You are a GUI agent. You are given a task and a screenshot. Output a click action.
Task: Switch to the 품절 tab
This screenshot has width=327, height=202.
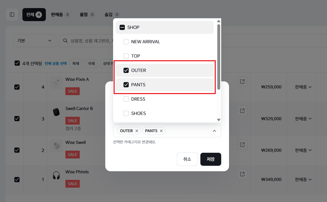pyautogui.click(x=87, y=15)
